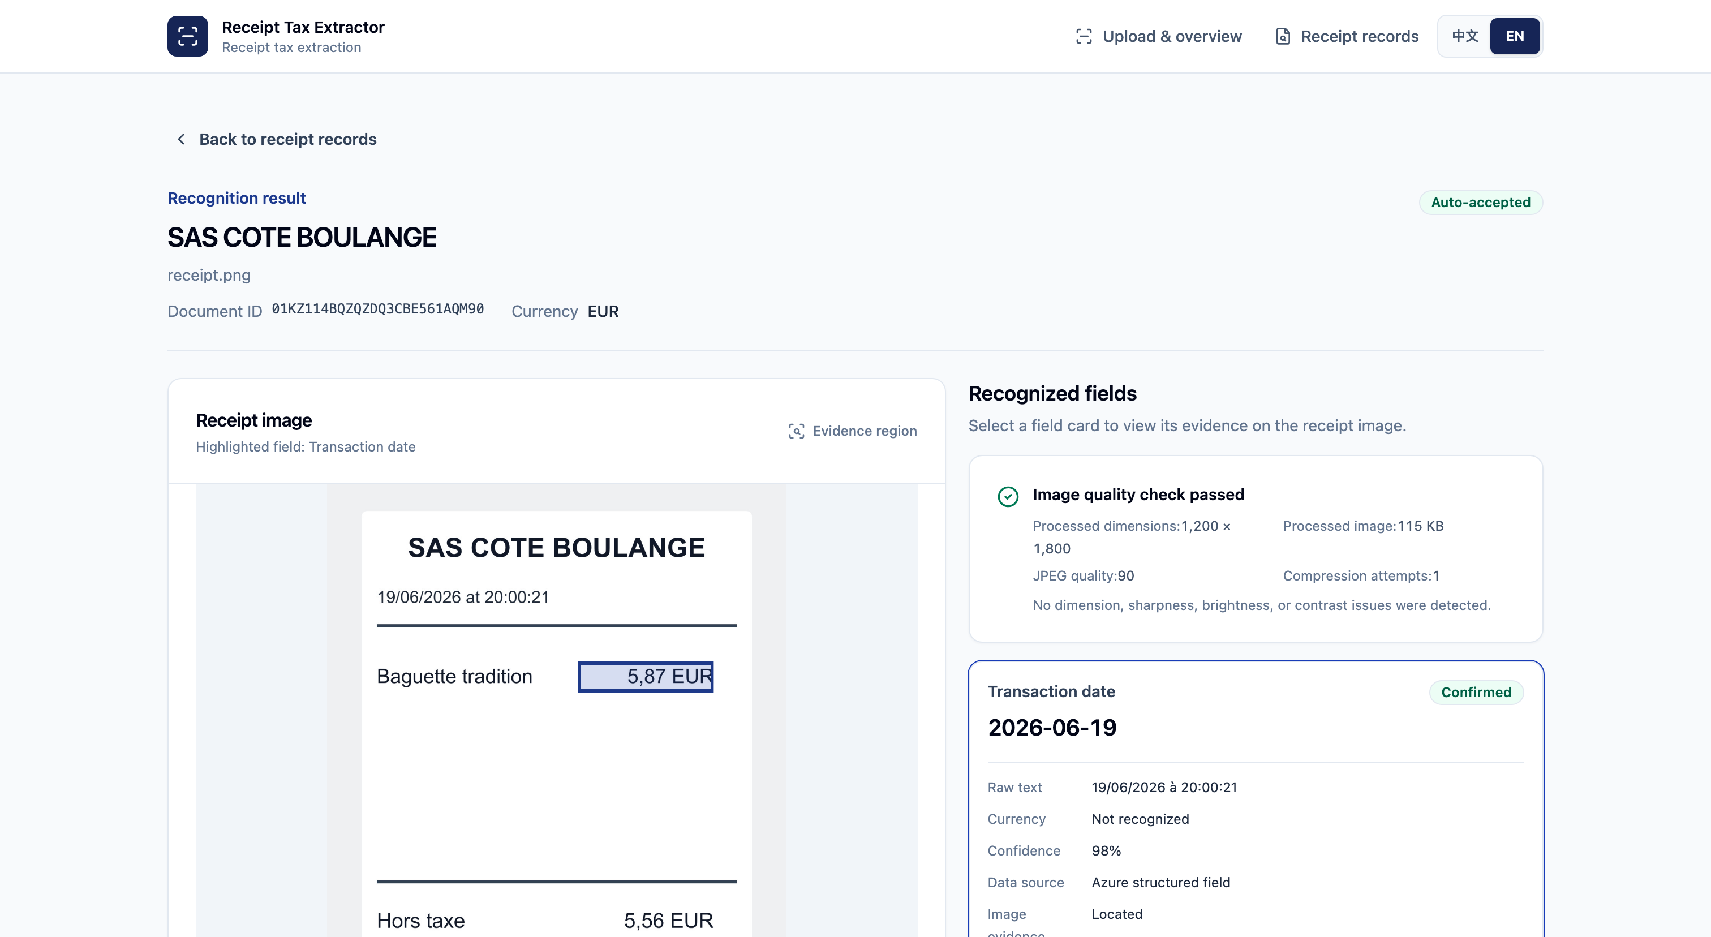Click the Processed dimensions value 1,200 × 1,800

click(1132, 537)
